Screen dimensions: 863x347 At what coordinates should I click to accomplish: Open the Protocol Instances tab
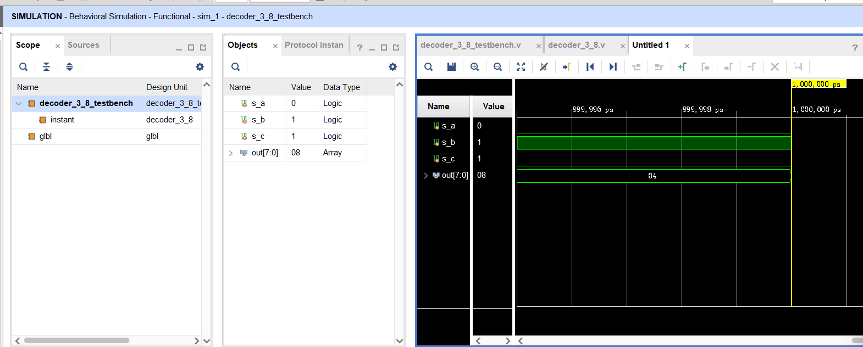314,45
